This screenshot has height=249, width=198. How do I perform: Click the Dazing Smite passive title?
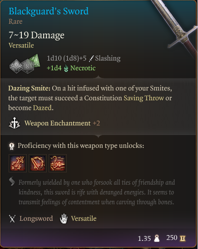click(x=29, y=88)
